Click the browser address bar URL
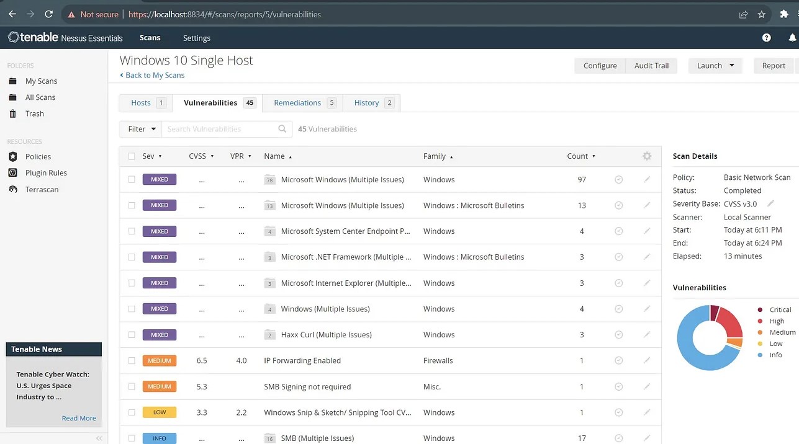Viewport: 799px width, 444px height. [224, 14]
